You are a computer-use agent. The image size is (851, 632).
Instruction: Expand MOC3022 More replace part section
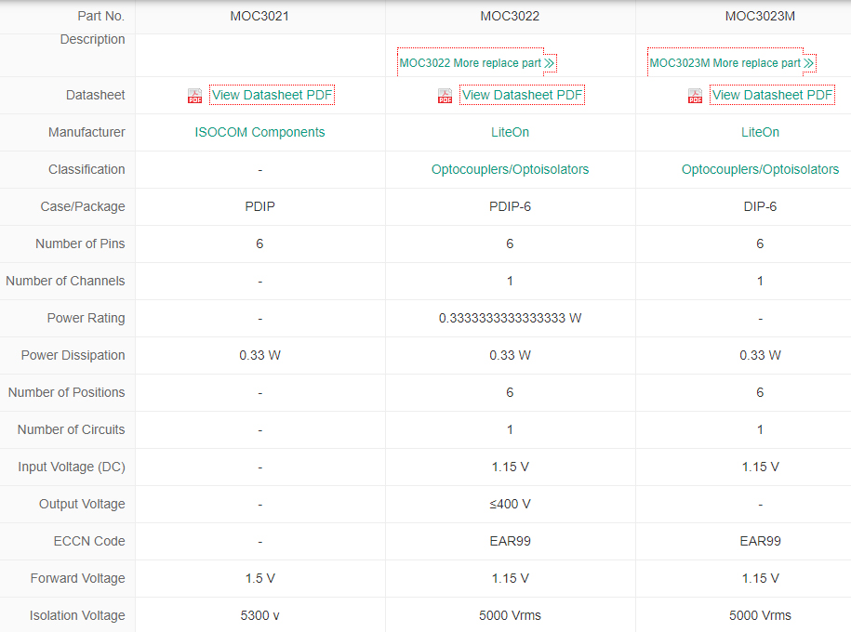[x=470, y=63]
